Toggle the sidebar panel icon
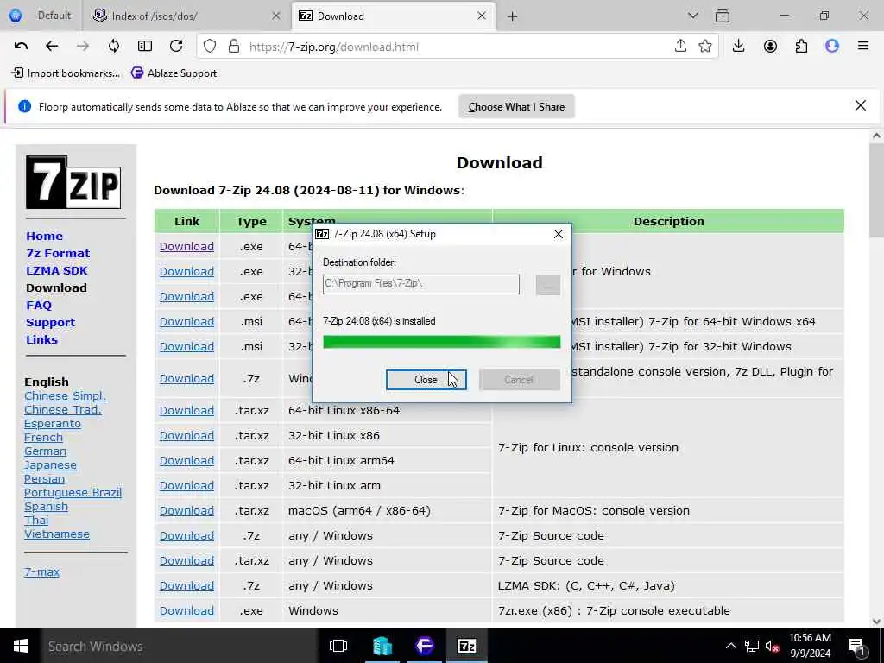884x663 pixels. coord(145,47)
